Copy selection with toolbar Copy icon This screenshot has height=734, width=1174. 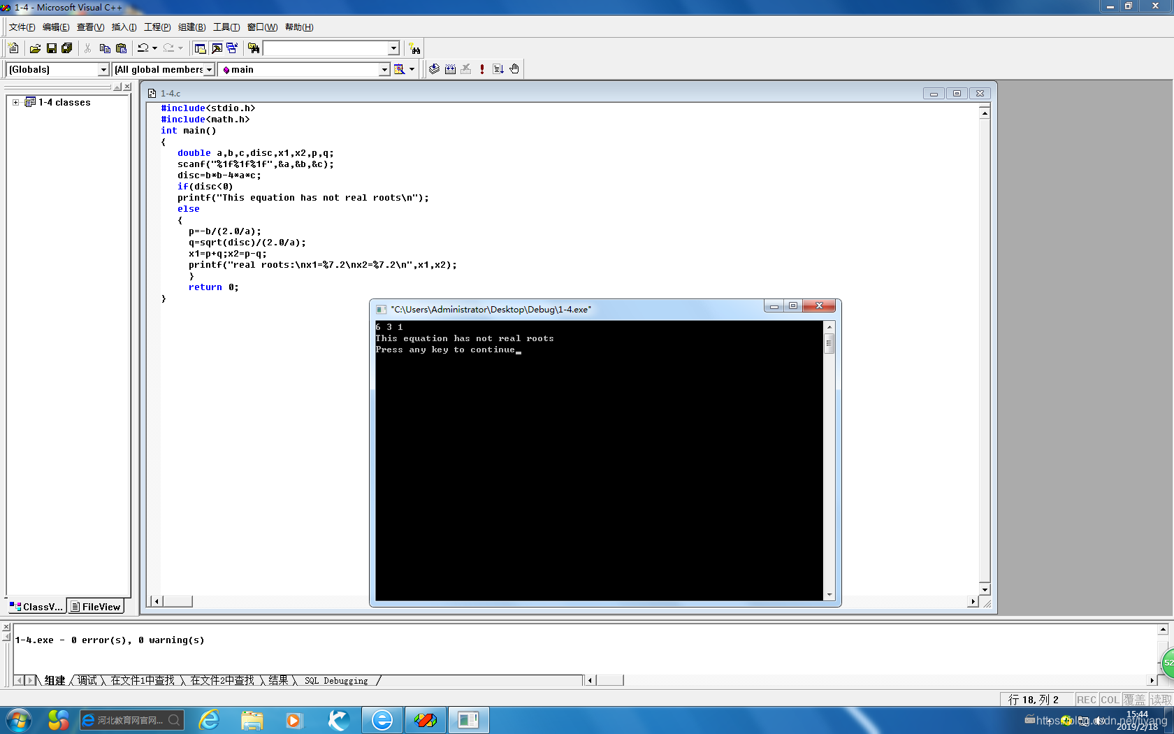coord(105,48)
